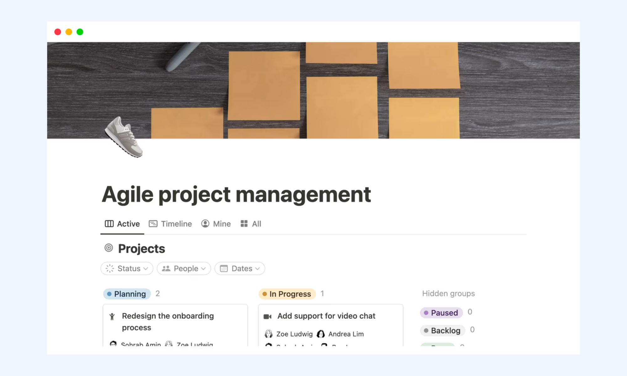Image resolution: width=627 pixels, height=376 pixels.
Task: Click the person icon beside Mine
Action: (x=205, y=224)
